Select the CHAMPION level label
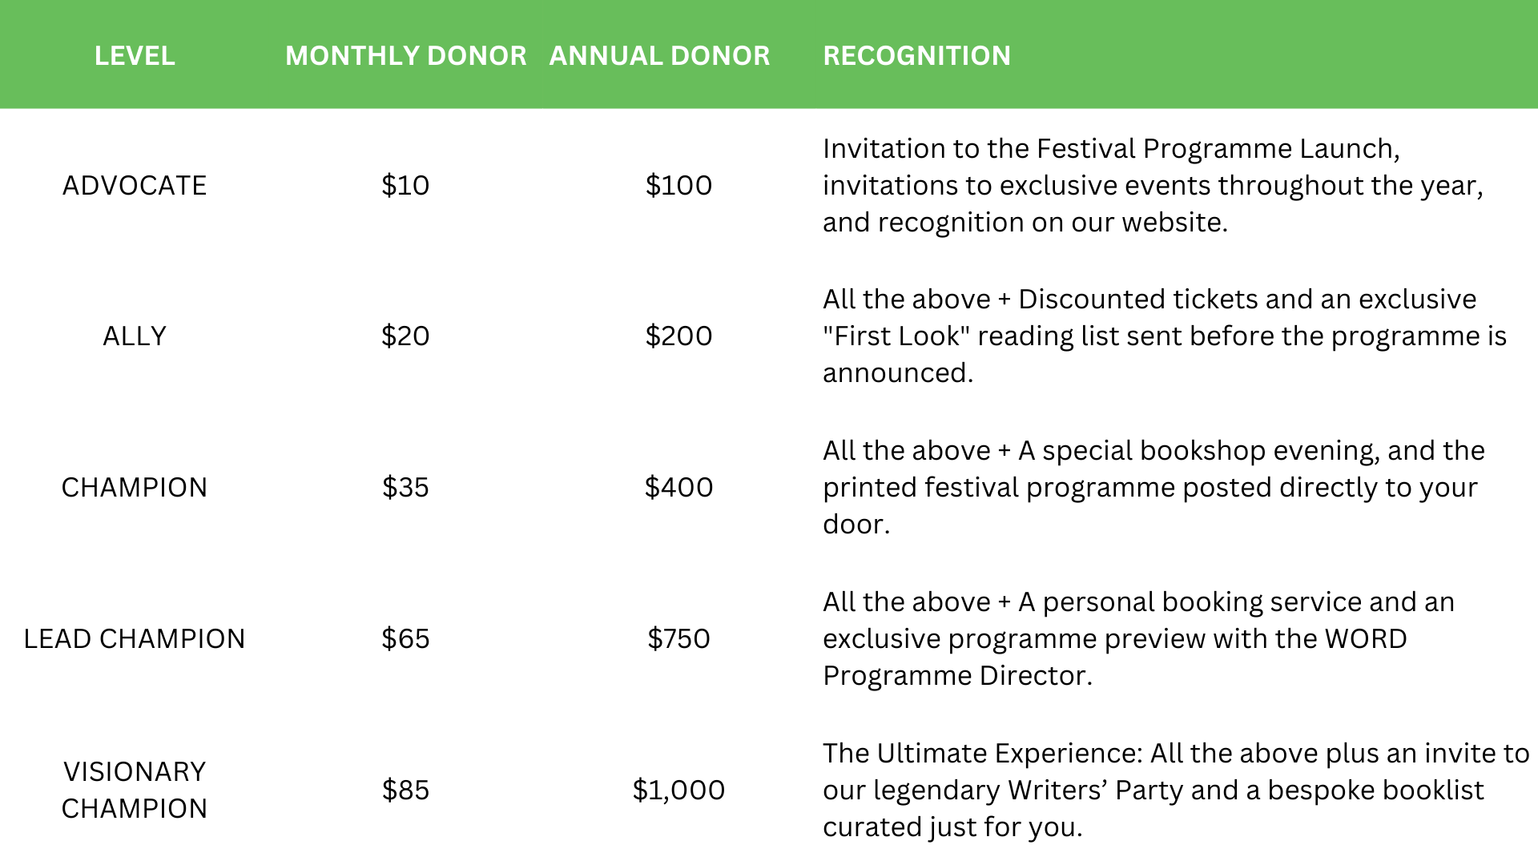The height and width of the screenshot is (865, 1538). pyautogui.click(x=135, y=488)
